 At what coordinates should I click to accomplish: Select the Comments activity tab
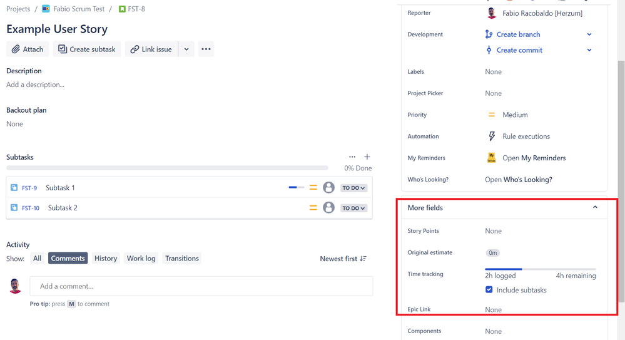[x=68, y=258]
